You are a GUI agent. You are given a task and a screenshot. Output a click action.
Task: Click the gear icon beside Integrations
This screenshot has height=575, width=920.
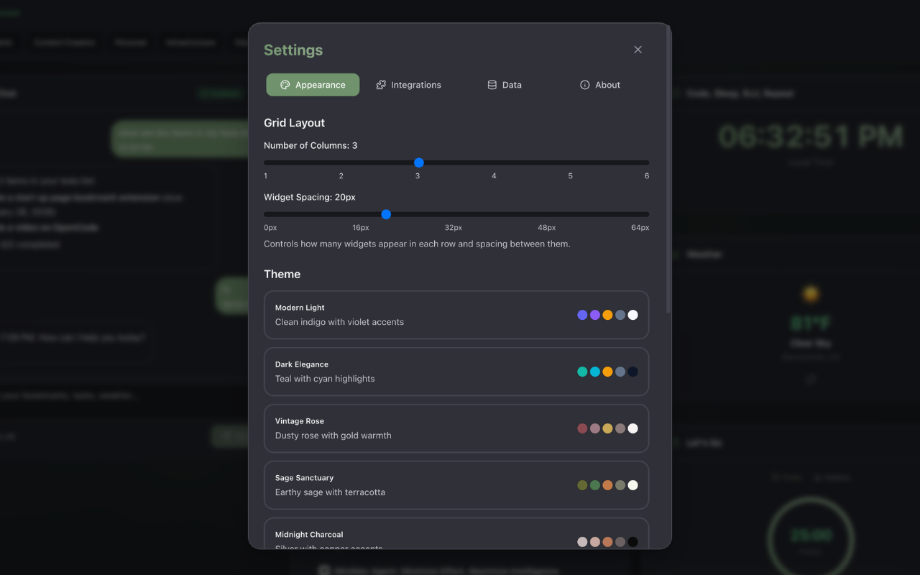[x=380, y=85]
